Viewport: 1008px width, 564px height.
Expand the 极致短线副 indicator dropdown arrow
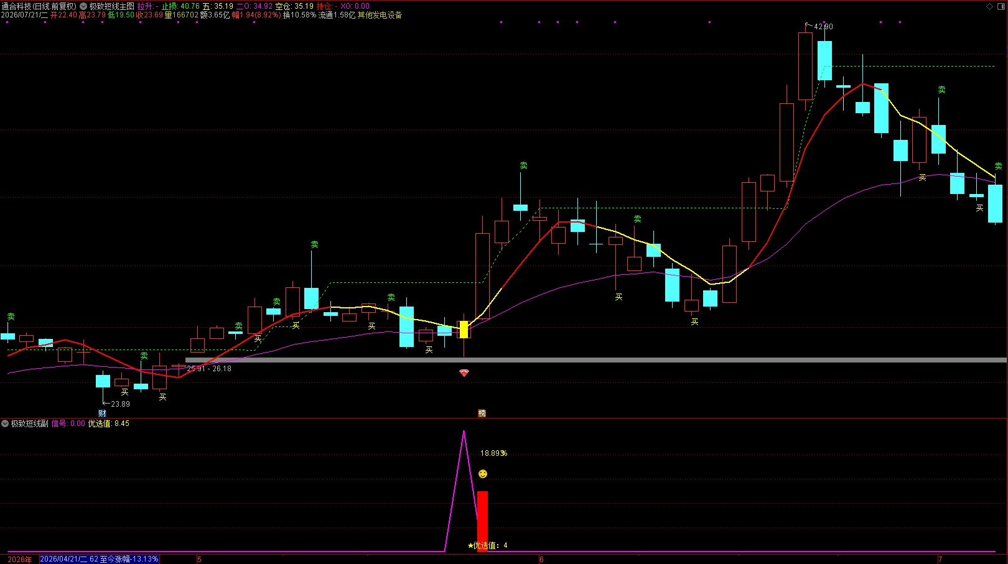(x=5, y=423)
